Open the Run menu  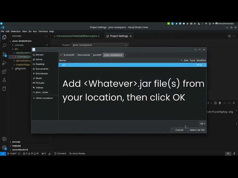pyautogui.click(x=35, y=32)
